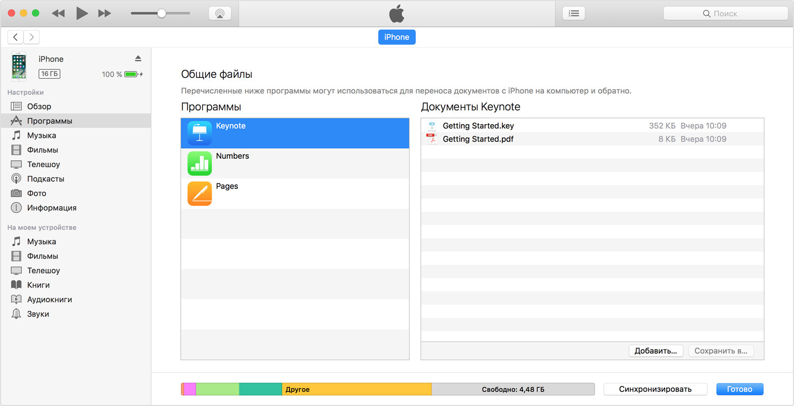The height and width of the screenshot is (406, 794).
Task: Select Numbers in the Программы list
Action: click(295, 163)
